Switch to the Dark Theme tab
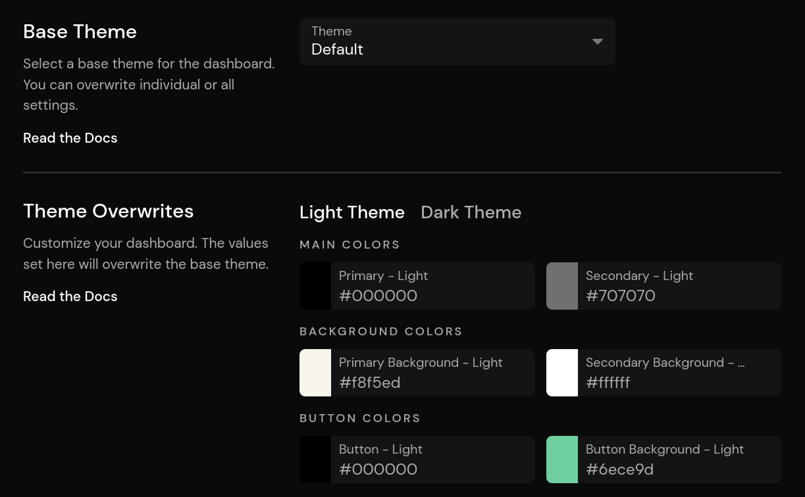 click(x=471, y=212)
